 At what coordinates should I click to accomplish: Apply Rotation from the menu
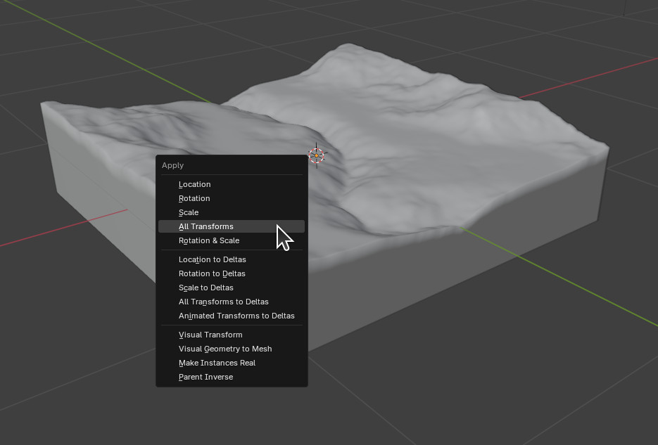point(195,198)
